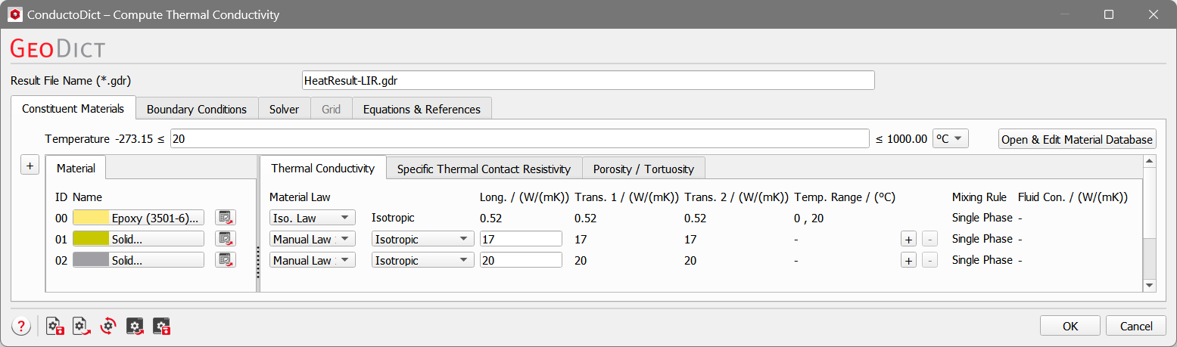Choose material 02 gray Solid button

[139, 260]
